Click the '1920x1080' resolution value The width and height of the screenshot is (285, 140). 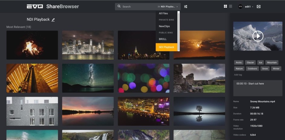(256, 126)
